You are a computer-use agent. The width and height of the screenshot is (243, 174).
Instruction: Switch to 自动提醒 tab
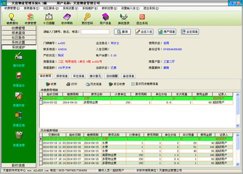[112, 76]
